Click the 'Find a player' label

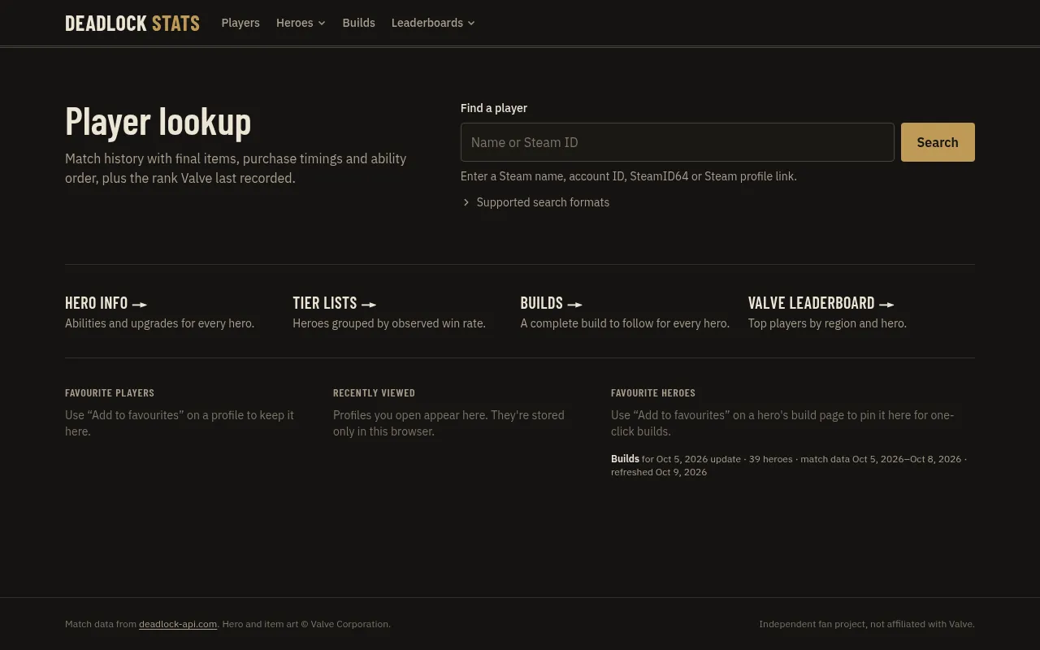point(494,108)
